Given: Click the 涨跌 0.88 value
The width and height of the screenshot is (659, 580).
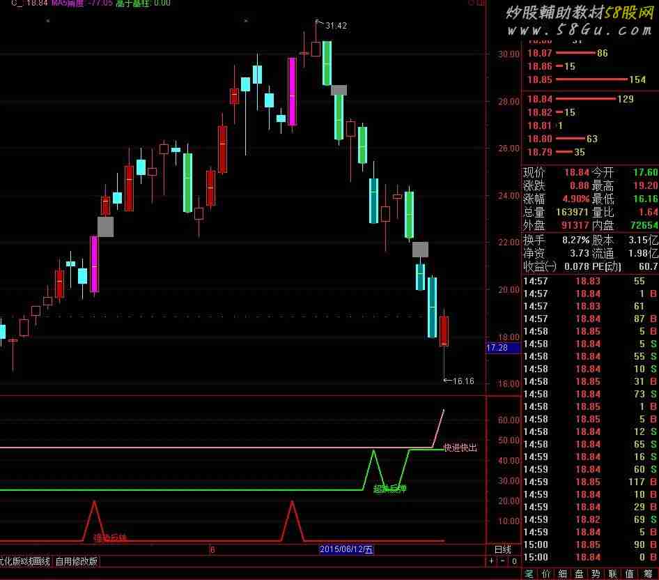Looking at the screenshot, I should coord(580,185).
